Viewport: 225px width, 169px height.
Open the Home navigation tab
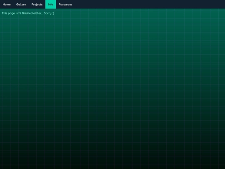click(7, 5)
